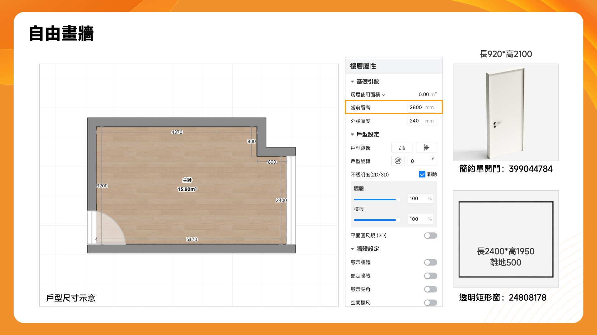Select the window on the right wall
The width and height of the screenshot is (597, 335).
291,199
